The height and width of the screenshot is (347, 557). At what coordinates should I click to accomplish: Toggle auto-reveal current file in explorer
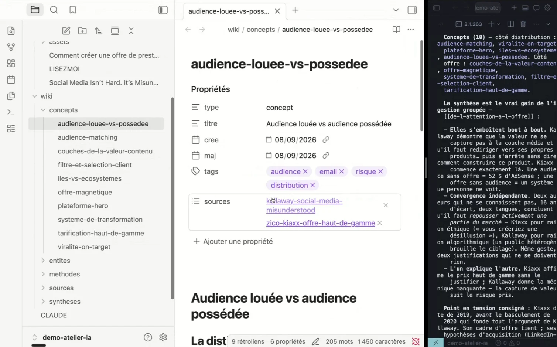point(115,31)
